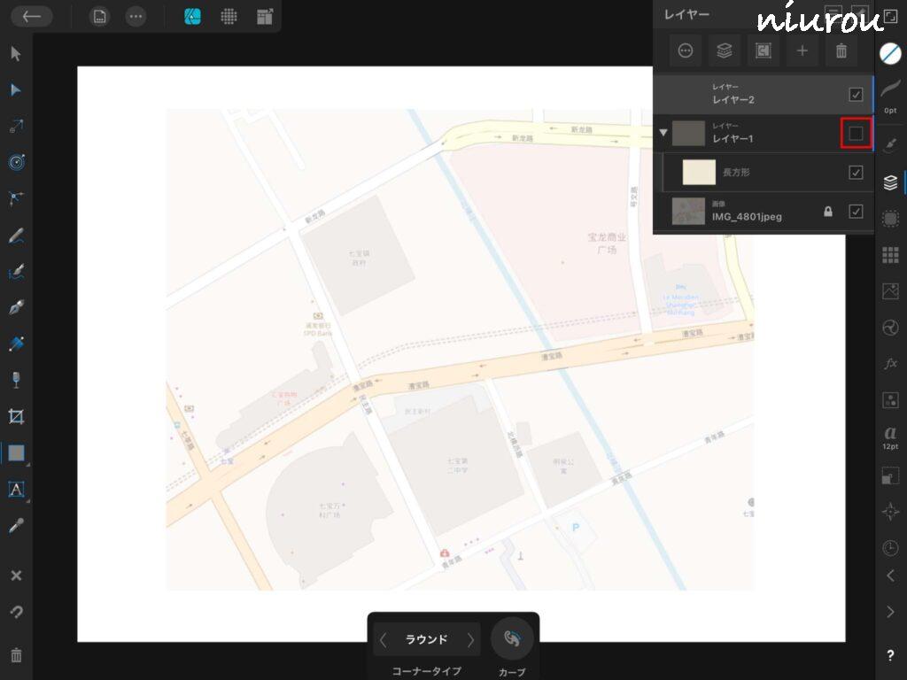Pick the Artistic Text tool
The width and height of the screenshot is (907, 680).
click(x=16, y=489)
